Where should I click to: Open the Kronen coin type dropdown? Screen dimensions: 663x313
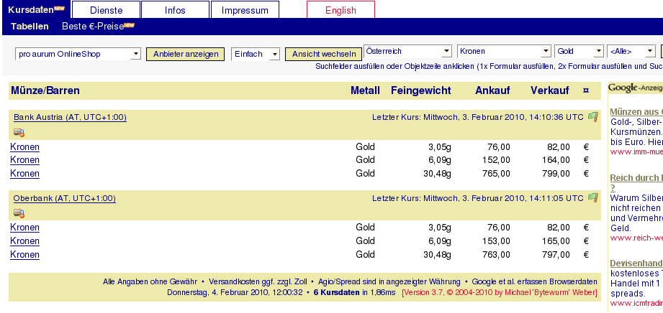point(504,51)
